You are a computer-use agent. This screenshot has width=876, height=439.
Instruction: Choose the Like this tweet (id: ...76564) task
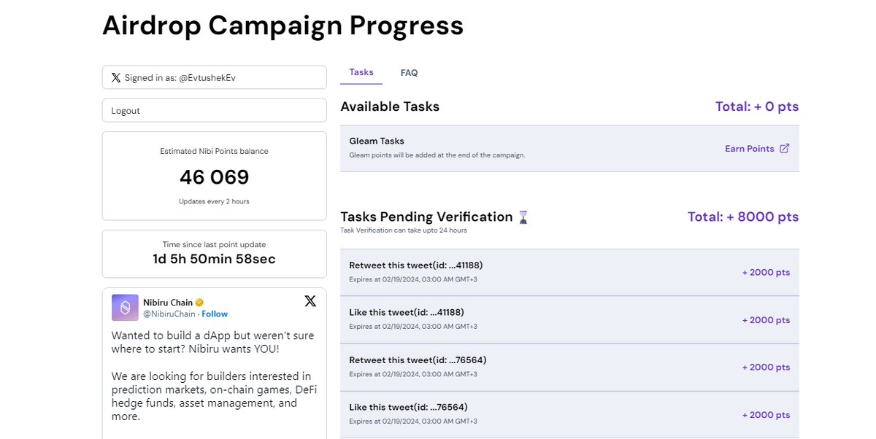[x=408, y=408]
